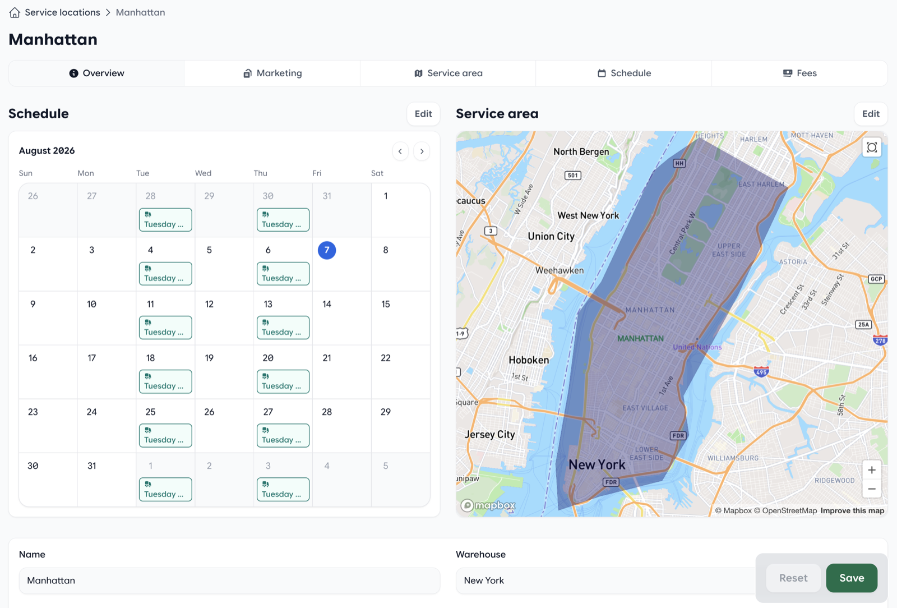This screenshot has width=897, height=608.
Task: Zoom out on the map
Action: pos(872,489)
